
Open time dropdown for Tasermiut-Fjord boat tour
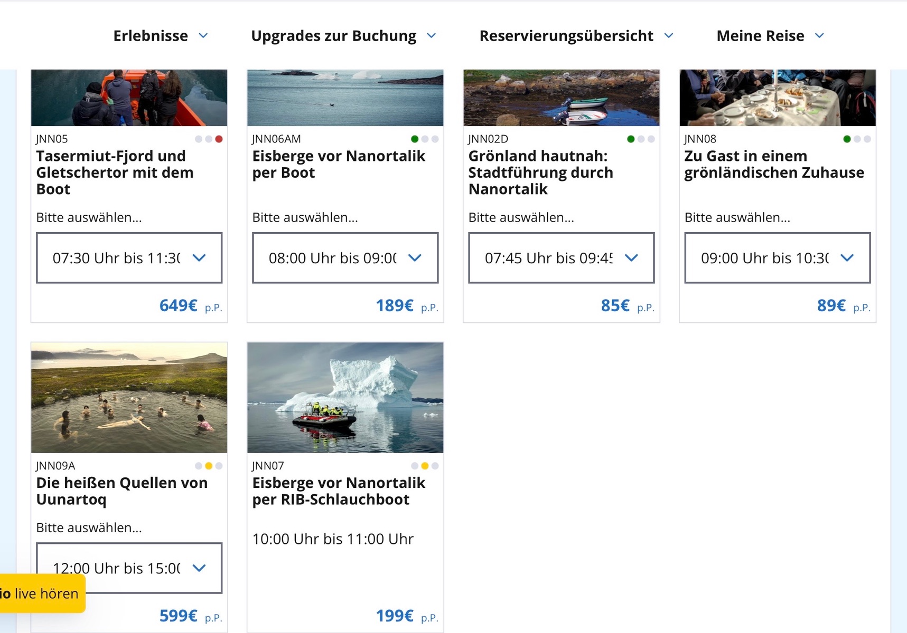point(129,258)
